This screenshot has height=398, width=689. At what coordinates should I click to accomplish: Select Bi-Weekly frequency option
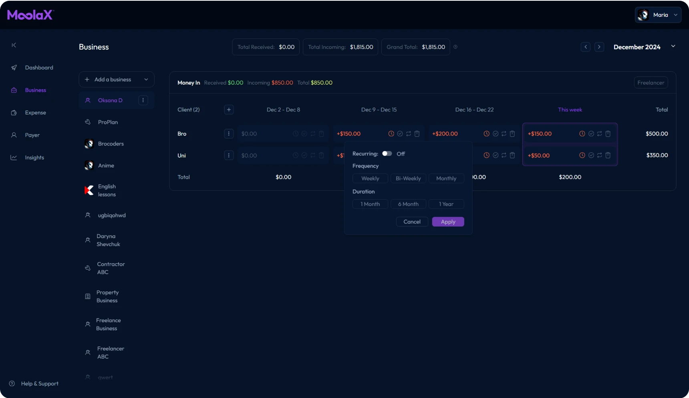coord(408,178)
